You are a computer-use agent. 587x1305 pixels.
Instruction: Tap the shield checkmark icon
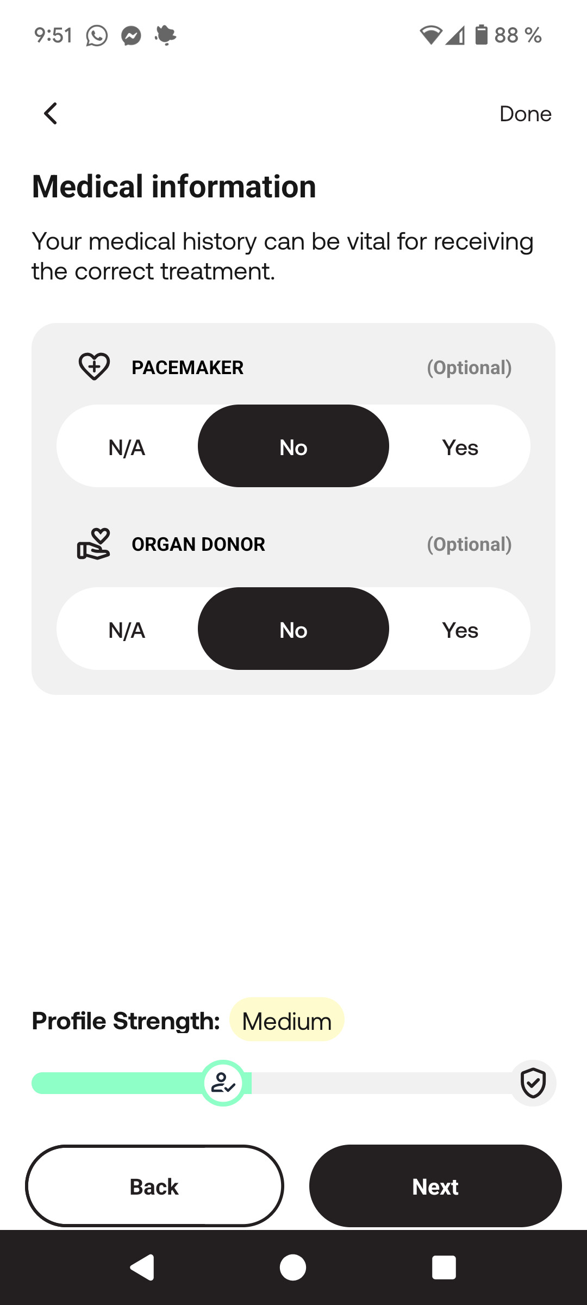[x=533, y=1083]
